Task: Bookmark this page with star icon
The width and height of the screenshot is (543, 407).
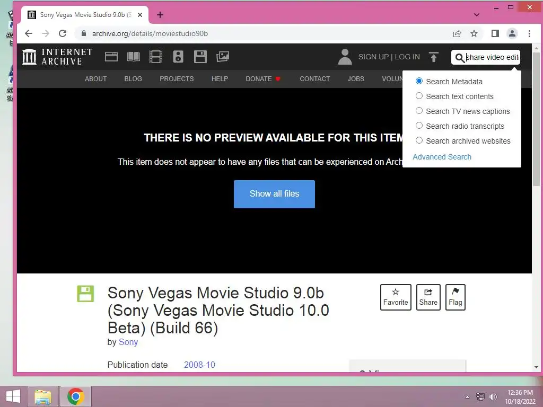Action: click(x=474, y=33)
